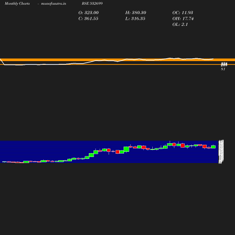Image resolution: width=235 pixels, height=235 pixels.
Task: Click the last green candle on the chart
Action: [x=213, y=147]
